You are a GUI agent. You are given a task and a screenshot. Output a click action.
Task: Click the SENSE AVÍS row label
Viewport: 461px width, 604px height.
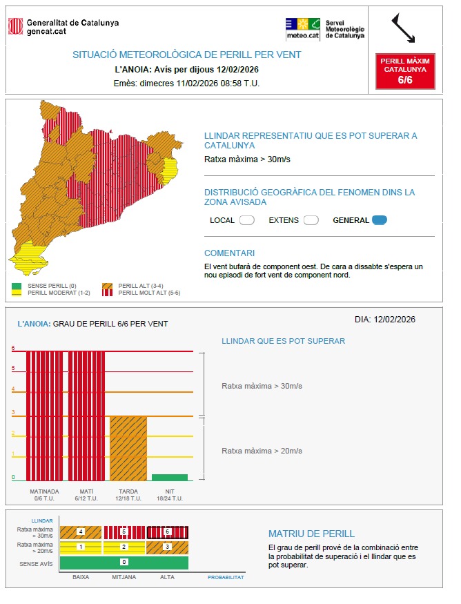(x=36, y=564)
